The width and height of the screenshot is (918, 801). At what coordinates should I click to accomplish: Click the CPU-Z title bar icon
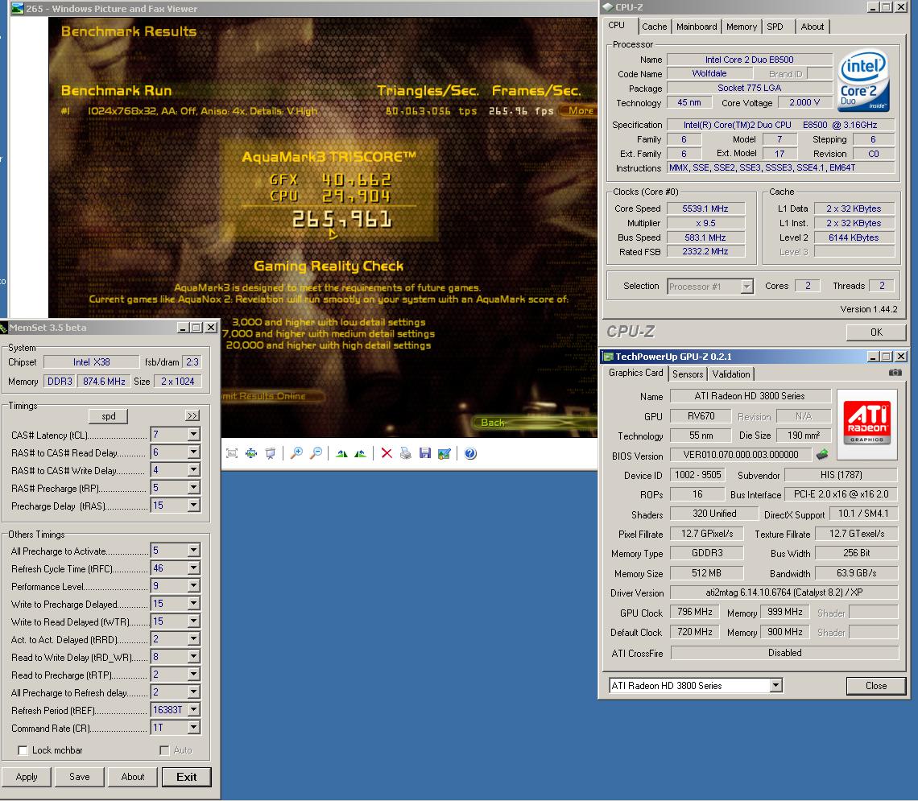tap(608, 7)
